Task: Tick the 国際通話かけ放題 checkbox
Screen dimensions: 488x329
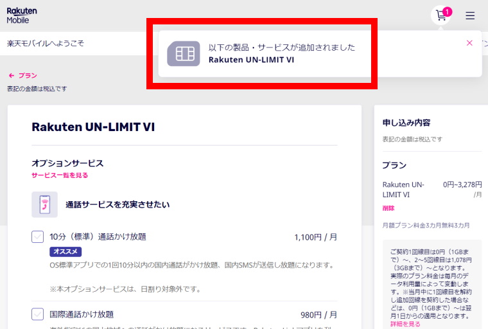Action: (38, 314)
